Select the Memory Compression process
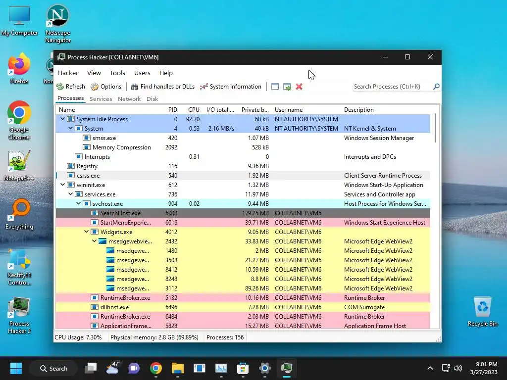Screen dimensions: 507x380 point(243,147)
